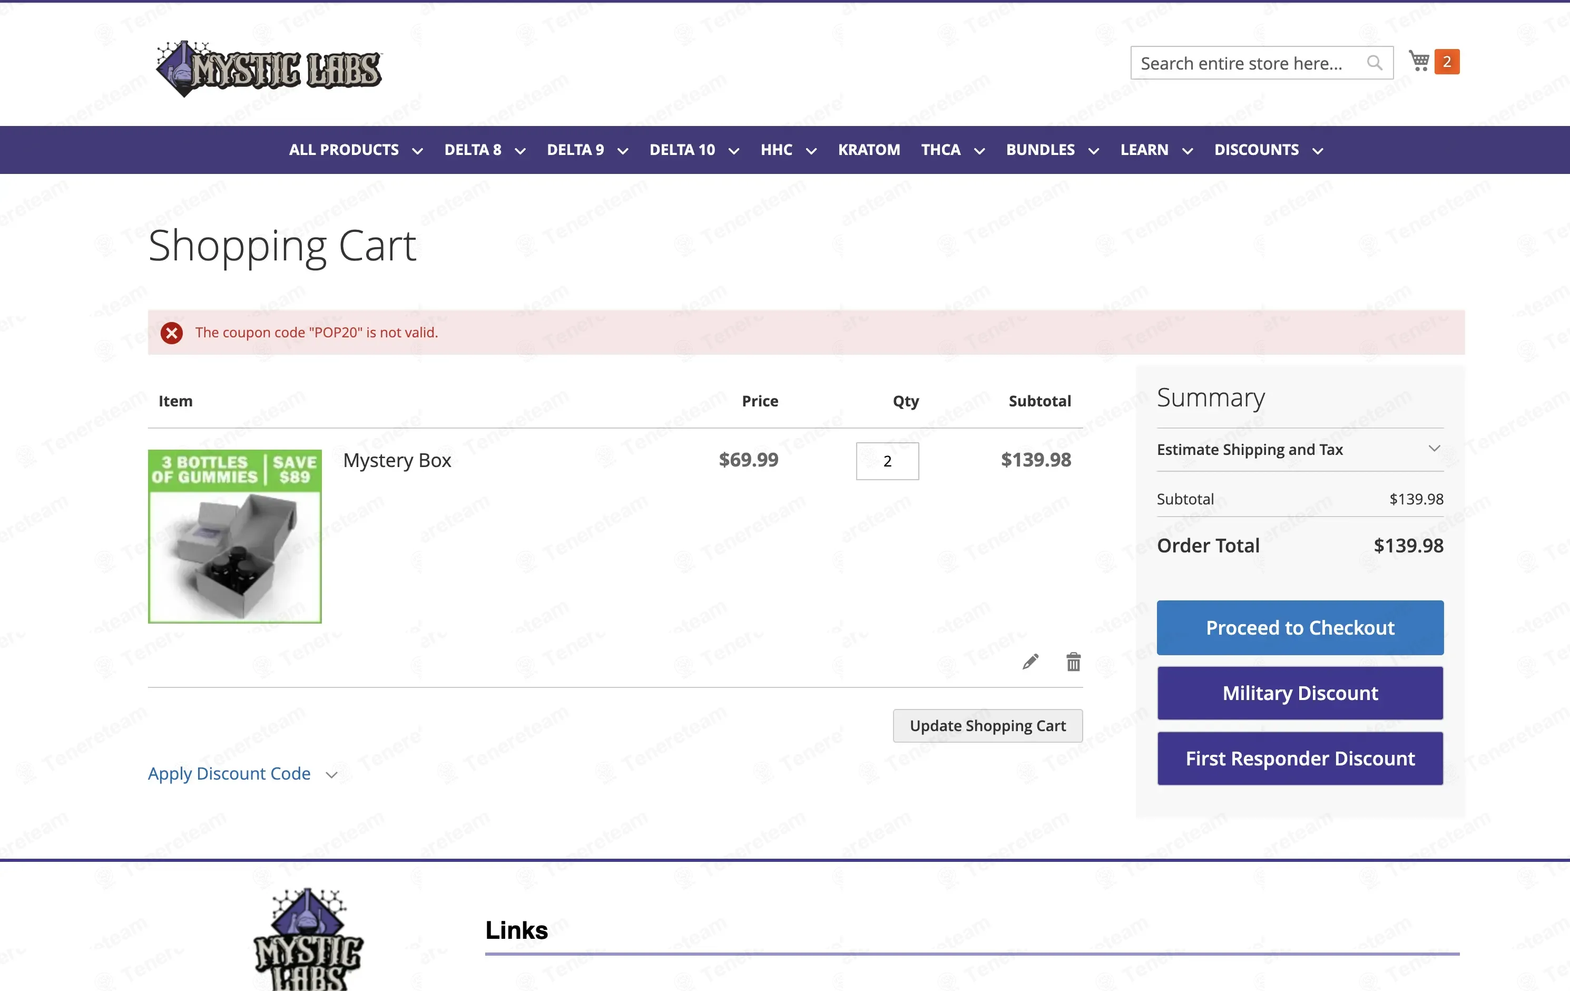Click the First Responder Discount button

coord(1300,758)
